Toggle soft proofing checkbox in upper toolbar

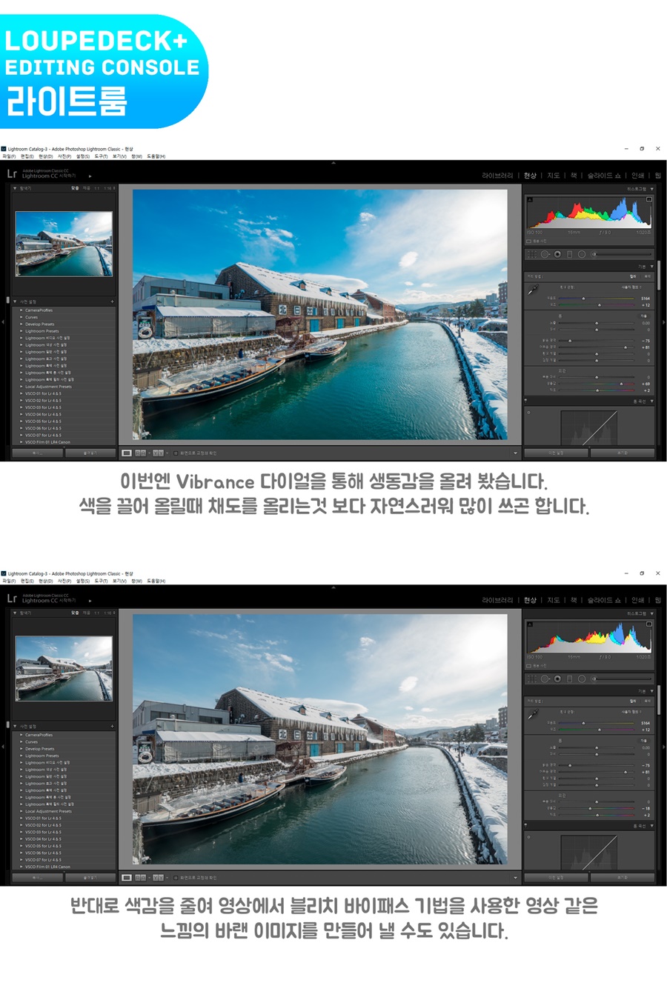tap(176, 453)
